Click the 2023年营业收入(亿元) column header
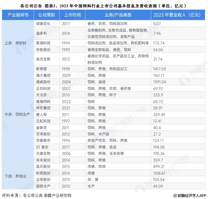 pos(178,15)
